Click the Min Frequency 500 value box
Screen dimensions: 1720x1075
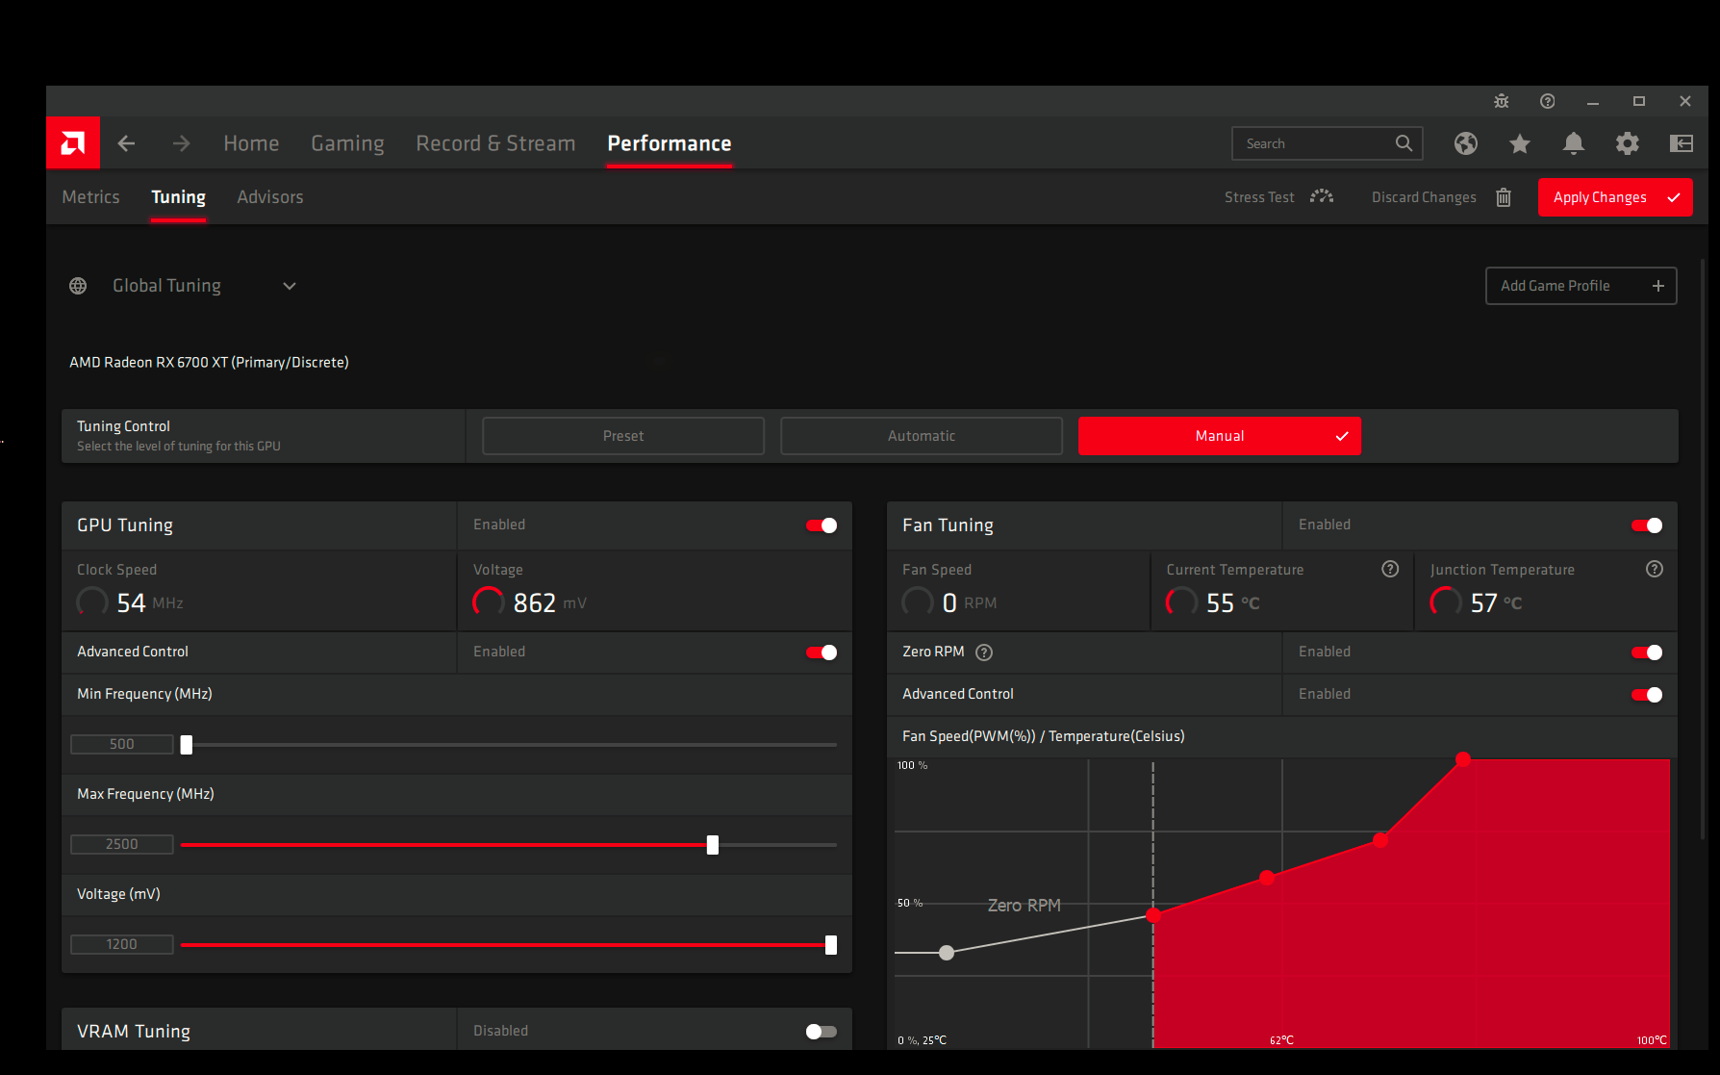122,744
